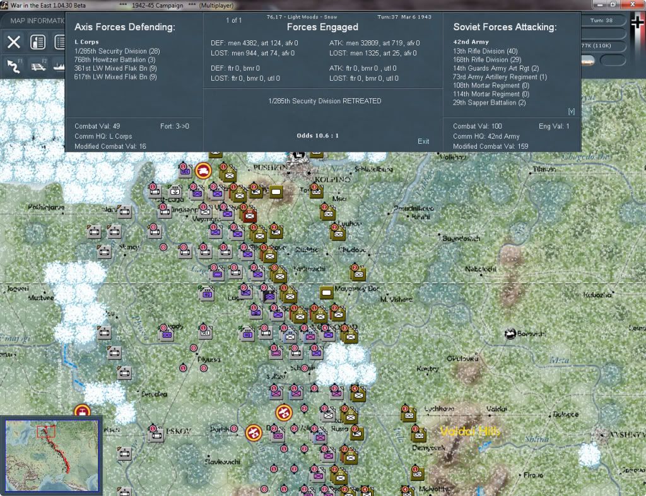
Task: Open the commander's report icon with soldier
Action: point(38,42)
